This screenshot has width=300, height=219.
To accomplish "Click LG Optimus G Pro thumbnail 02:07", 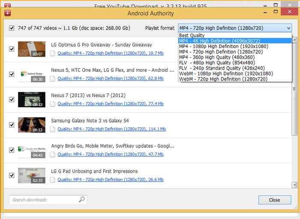I will pyautogui.click(x=32, y=49).
